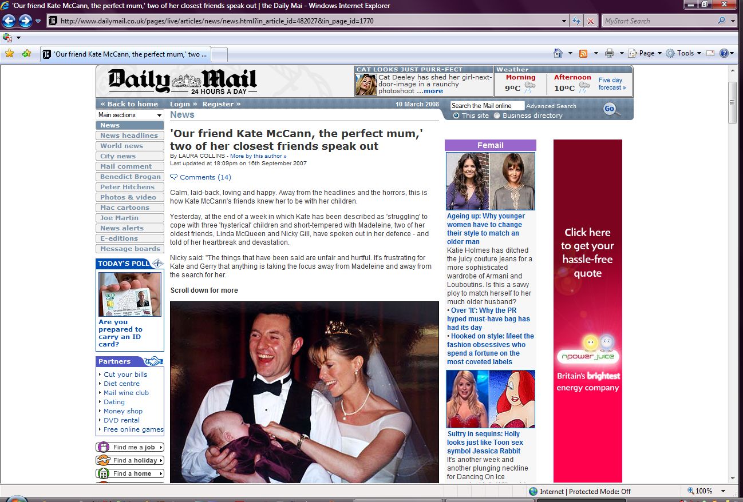Click the Add to Favorites icon
743x502 pixels.
coord(26,54)
